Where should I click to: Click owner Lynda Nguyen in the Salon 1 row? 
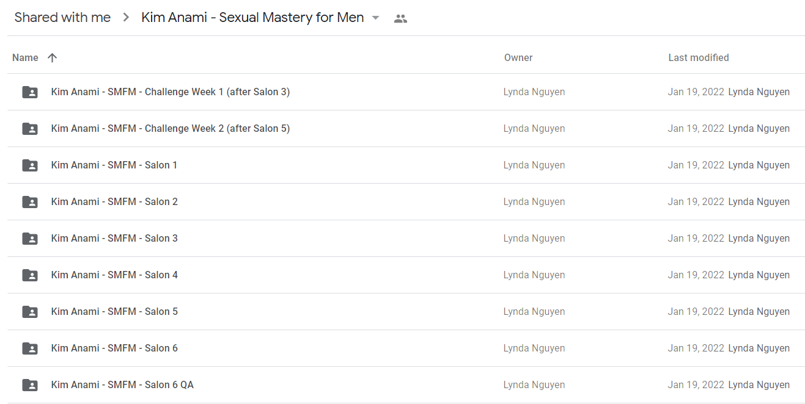pyautogui.click(x=534, y=165)
